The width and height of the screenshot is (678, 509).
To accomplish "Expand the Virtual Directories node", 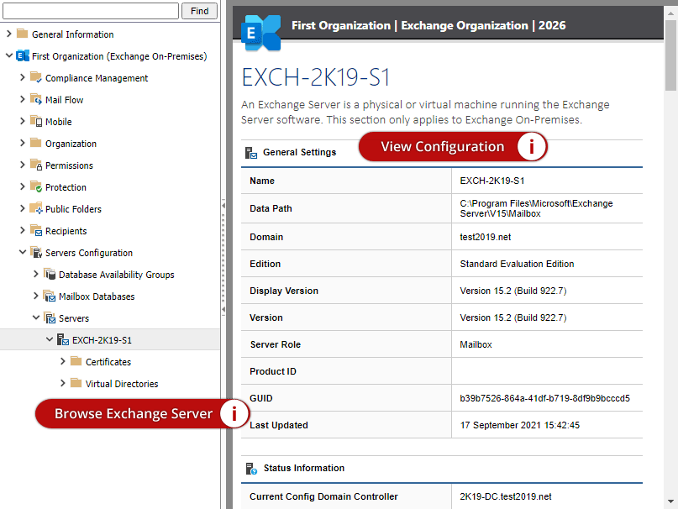I will (63, 383).
